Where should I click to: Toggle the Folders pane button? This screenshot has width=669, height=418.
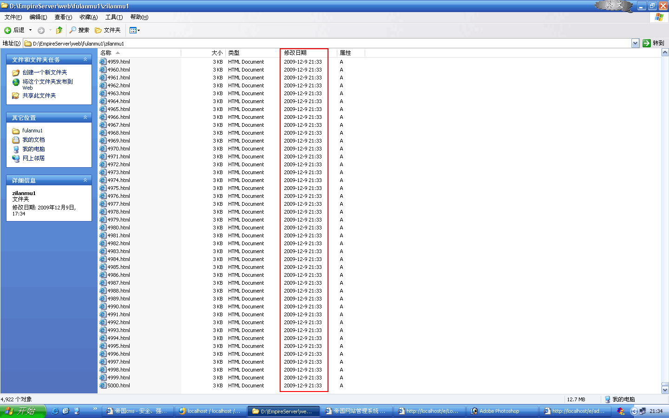(108, 30)
